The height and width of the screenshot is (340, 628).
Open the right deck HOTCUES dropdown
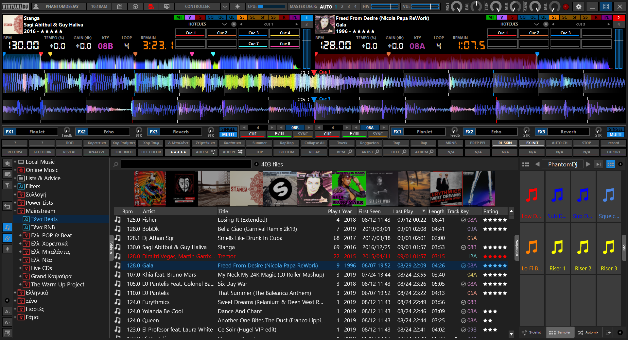pyautogui.click(x=536, y=24)
